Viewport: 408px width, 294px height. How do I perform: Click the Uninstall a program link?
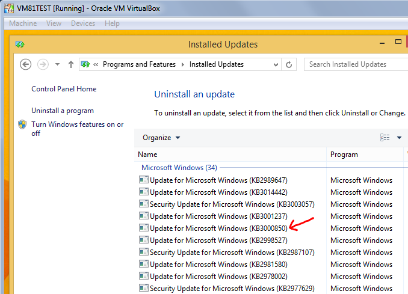click(x=63, y=111)
